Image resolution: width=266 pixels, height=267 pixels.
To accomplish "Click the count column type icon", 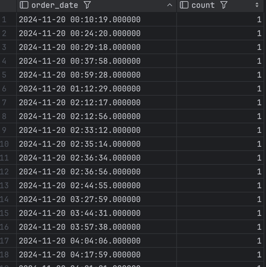I will [184, 5].
